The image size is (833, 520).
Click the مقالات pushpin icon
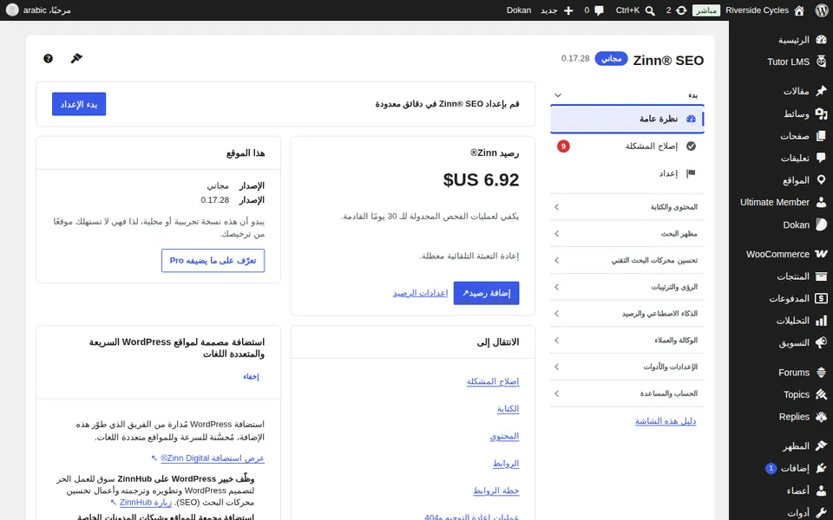pos(822,91)
